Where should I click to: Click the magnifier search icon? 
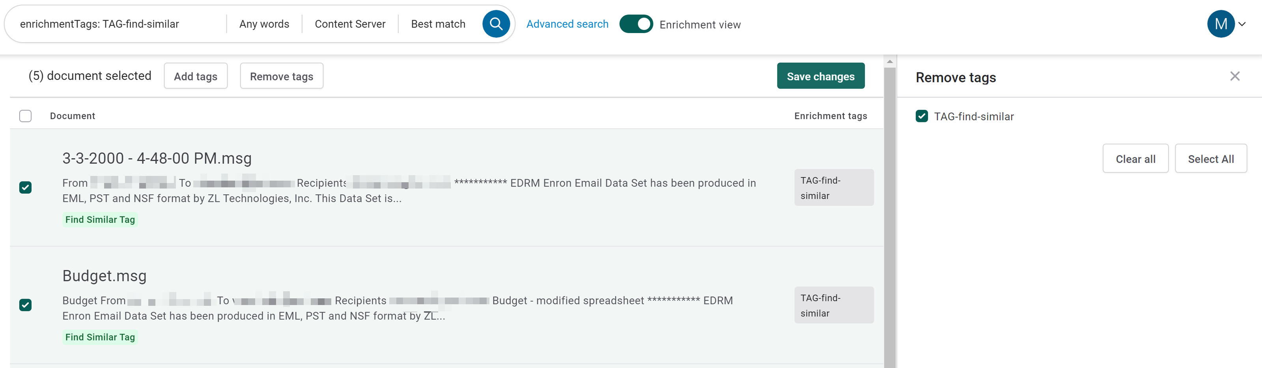pyautogui.click(x=495, y=24)
